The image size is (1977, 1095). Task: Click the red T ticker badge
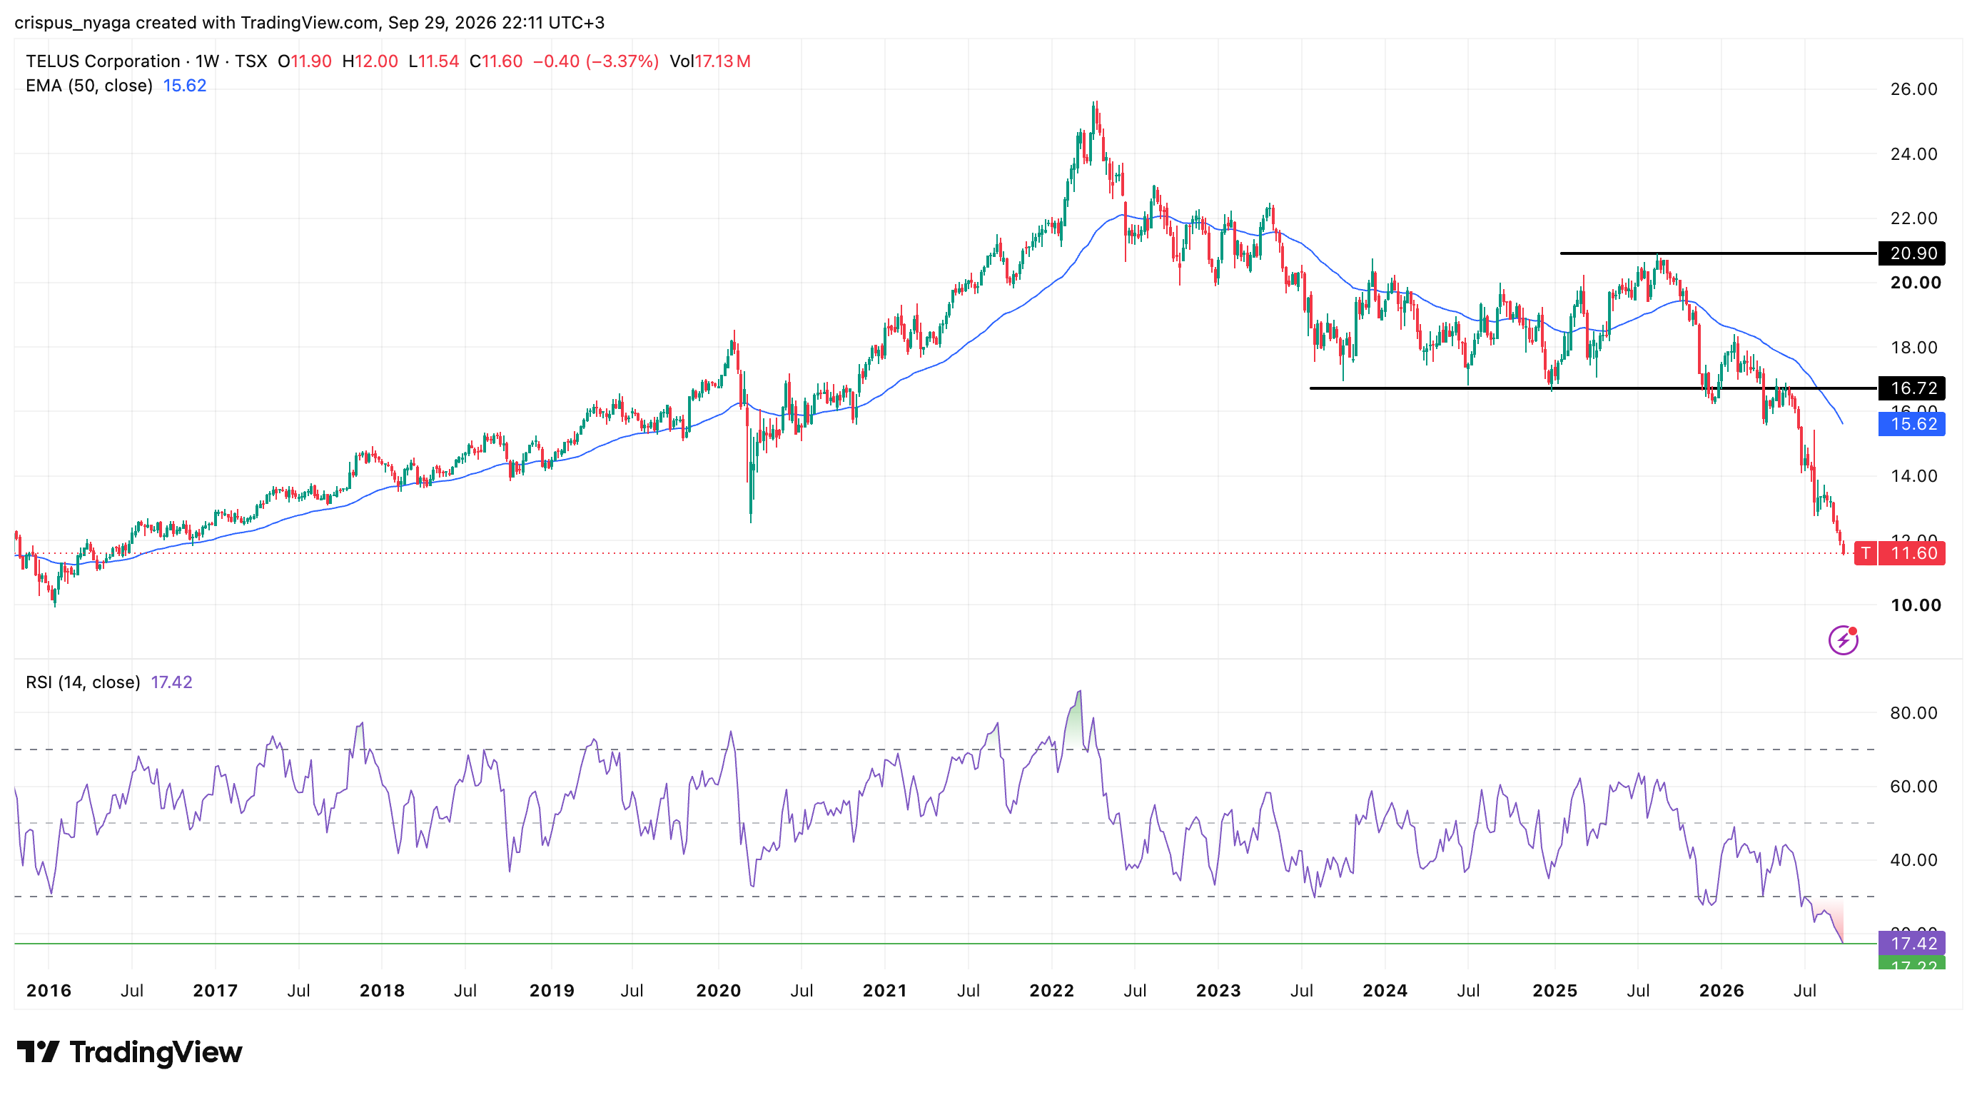point(1865,553)
